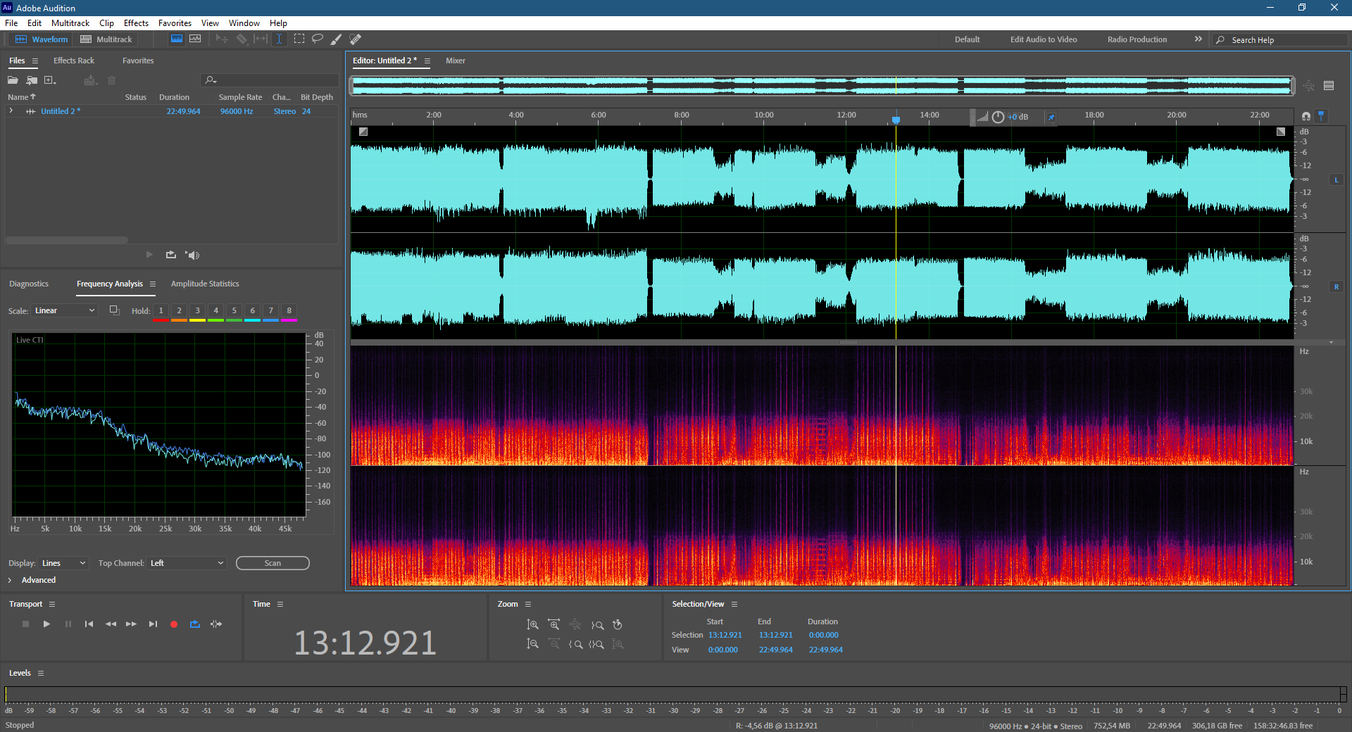Viewport: 1352px width, 732px height.
Task: Toggle Loop Playback button
Action: 195,624
